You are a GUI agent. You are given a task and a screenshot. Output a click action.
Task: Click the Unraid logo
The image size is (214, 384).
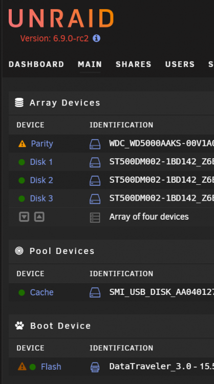(61, 18)
